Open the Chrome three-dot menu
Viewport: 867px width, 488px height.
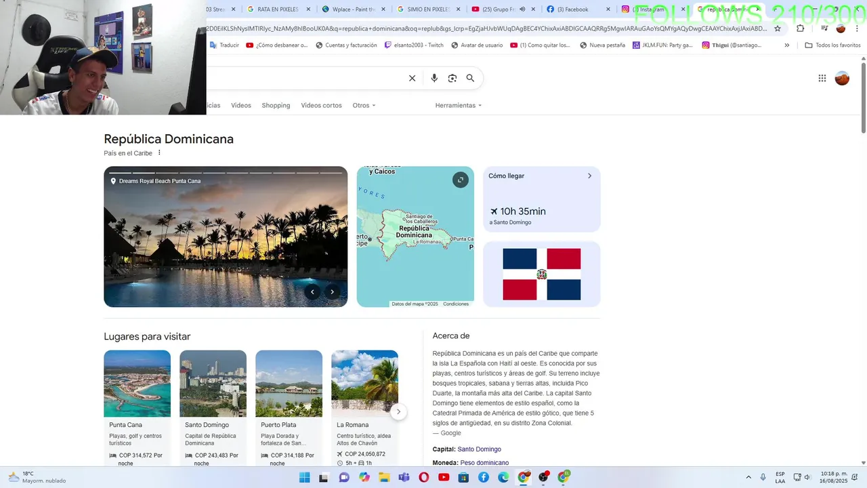(x=857, y=28)
